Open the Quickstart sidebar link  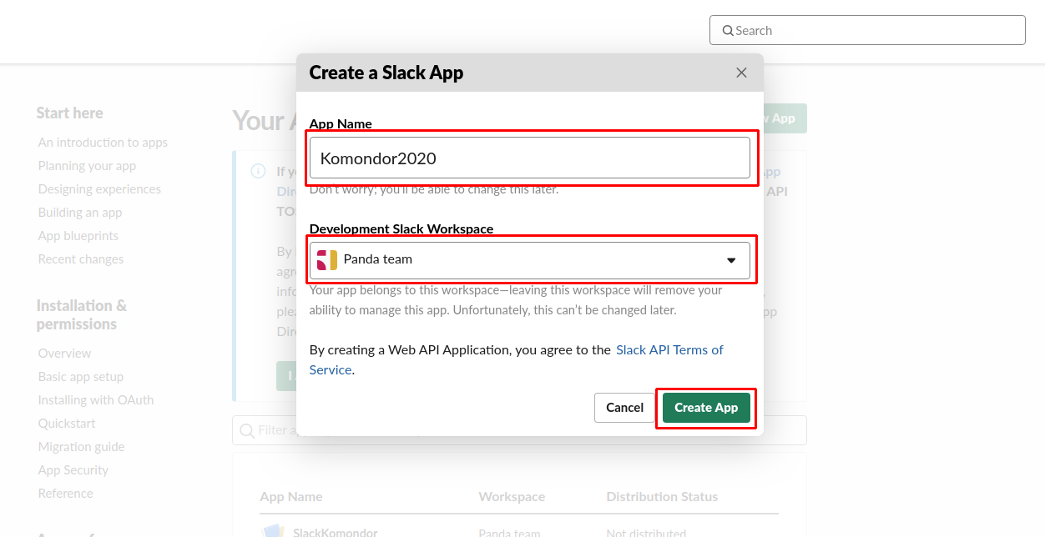[x=67, y=424]
